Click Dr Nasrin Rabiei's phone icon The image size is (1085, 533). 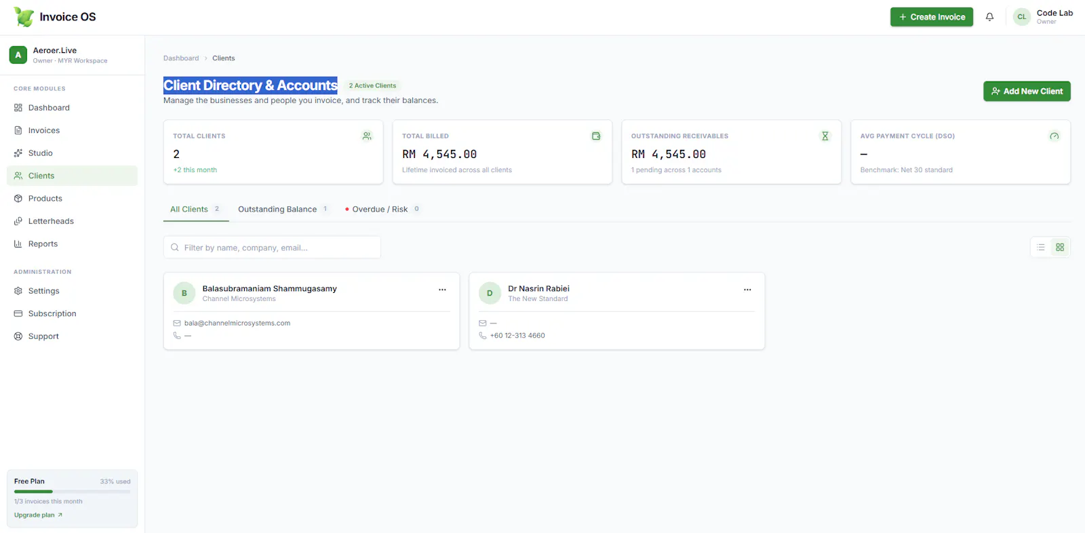tap(483, 336)
